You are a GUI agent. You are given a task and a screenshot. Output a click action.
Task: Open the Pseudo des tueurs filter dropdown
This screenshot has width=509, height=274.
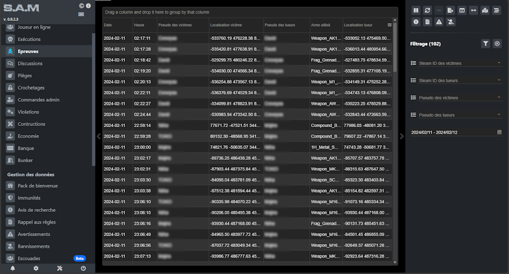456,115
